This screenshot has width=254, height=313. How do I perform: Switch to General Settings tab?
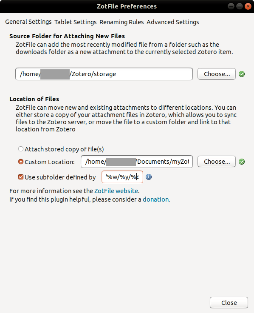[x=28, y=22]
